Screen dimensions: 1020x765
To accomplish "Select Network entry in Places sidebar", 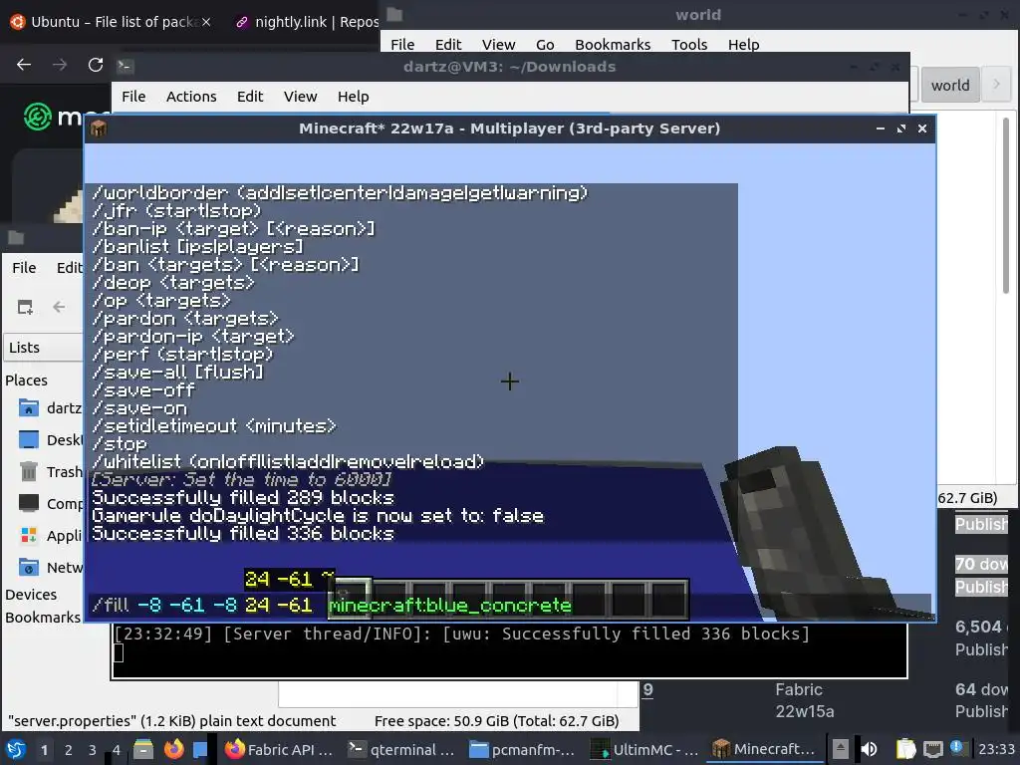I will (x=49, y=567).
